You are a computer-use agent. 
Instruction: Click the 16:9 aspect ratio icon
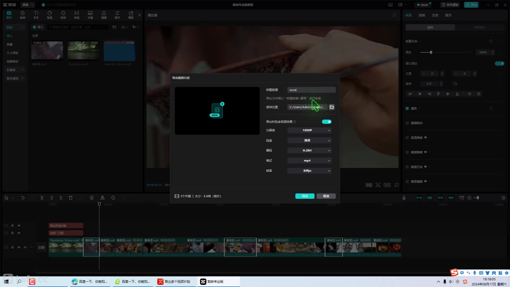coord(387,185)
